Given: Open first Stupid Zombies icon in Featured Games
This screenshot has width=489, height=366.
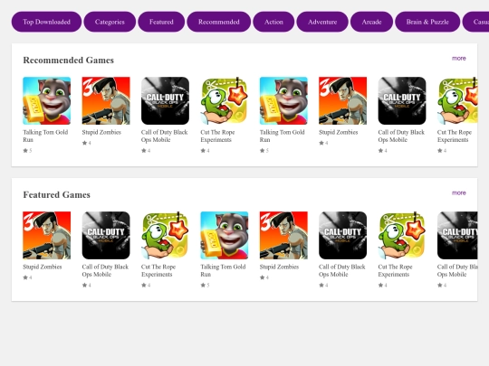Looking at the screenshot, I should click(x=47, y=235).
